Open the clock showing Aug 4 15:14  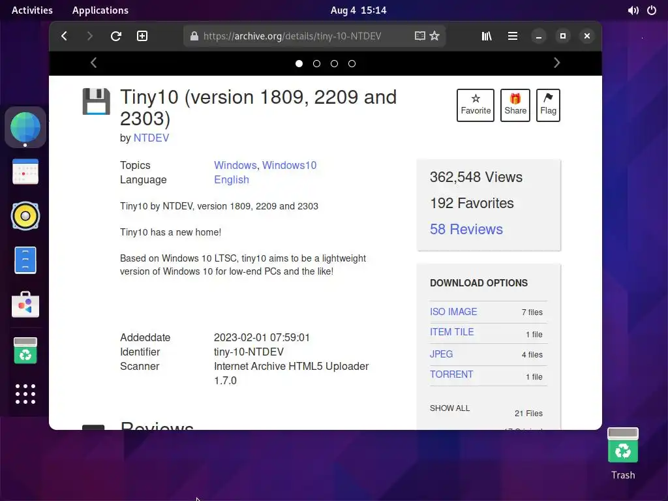[x=358, y=10]
